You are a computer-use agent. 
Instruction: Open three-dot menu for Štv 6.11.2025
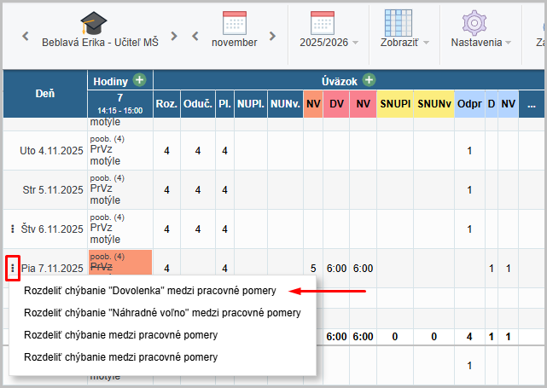[x=12, y=229]
